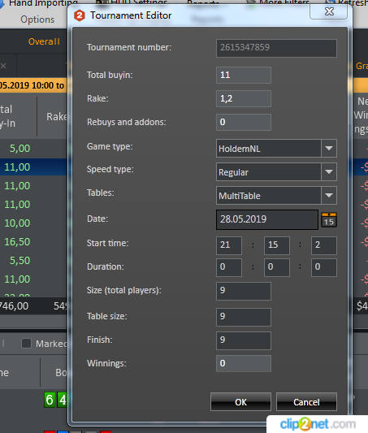Edit the Table size field
The width and height of the screenshot is (368, 433).
[x=244, y=317]
